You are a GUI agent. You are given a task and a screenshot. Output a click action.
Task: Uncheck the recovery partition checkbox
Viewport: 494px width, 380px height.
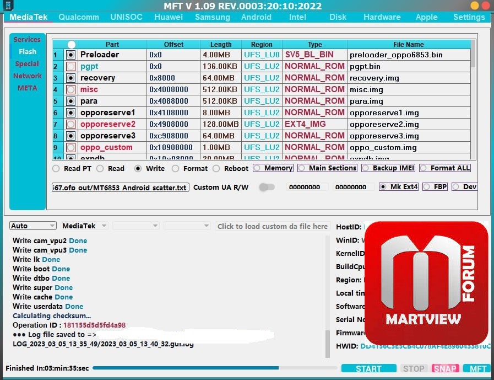[70, 78]
